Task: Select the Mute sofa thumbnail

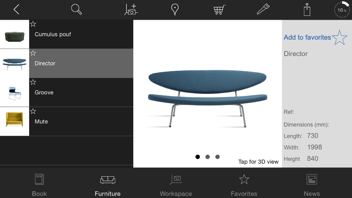Action: tap(14, 121)
